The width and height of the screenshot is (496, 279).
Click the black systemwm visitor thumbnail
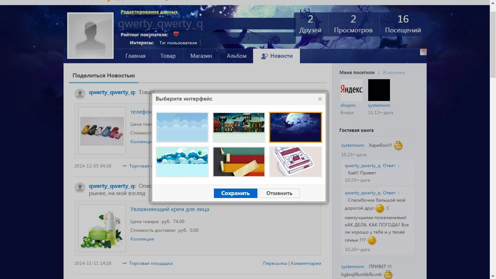(x=379, y=90)
